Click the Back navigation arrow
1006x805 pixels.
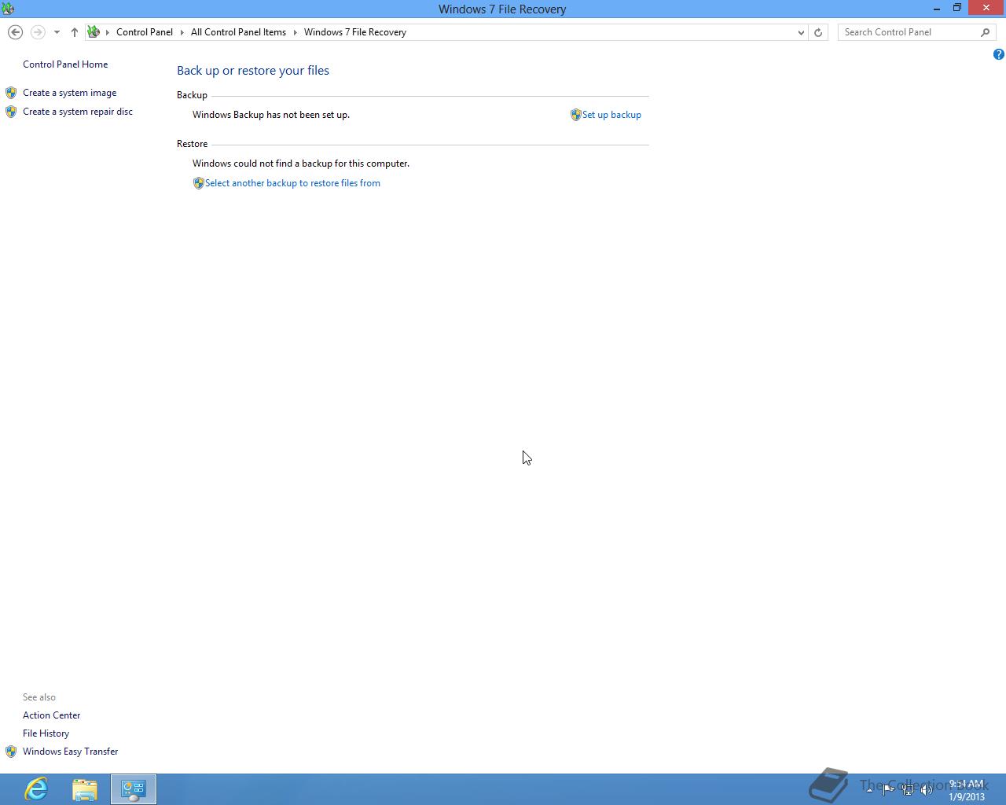(15, 32)
